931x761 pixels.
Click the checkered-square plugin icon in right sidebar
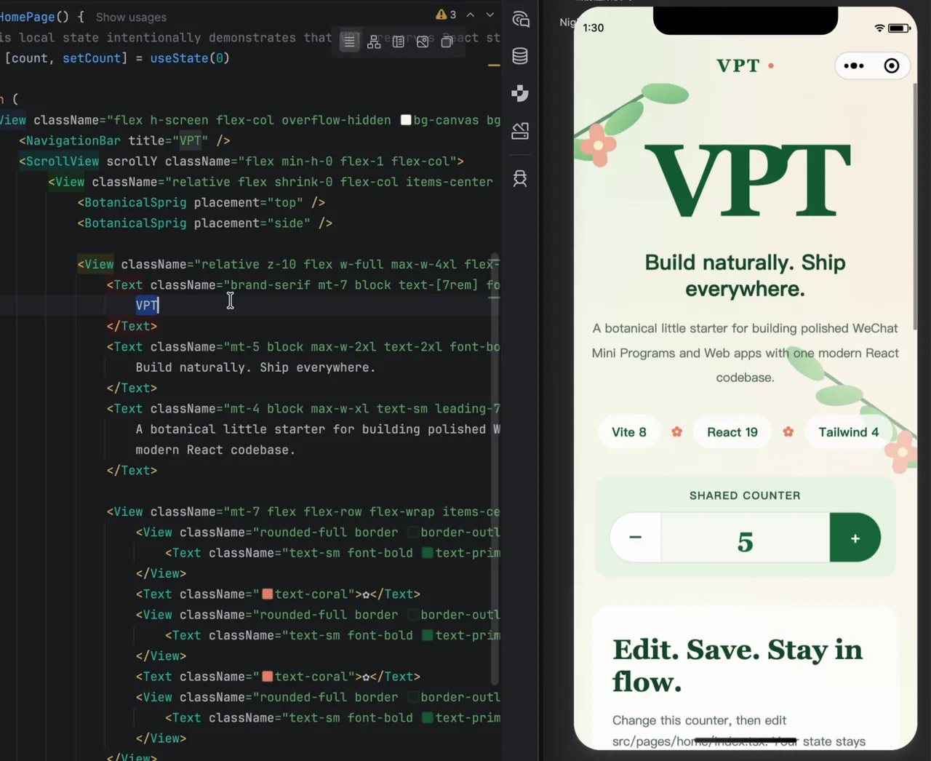click(x=520, y=93)
